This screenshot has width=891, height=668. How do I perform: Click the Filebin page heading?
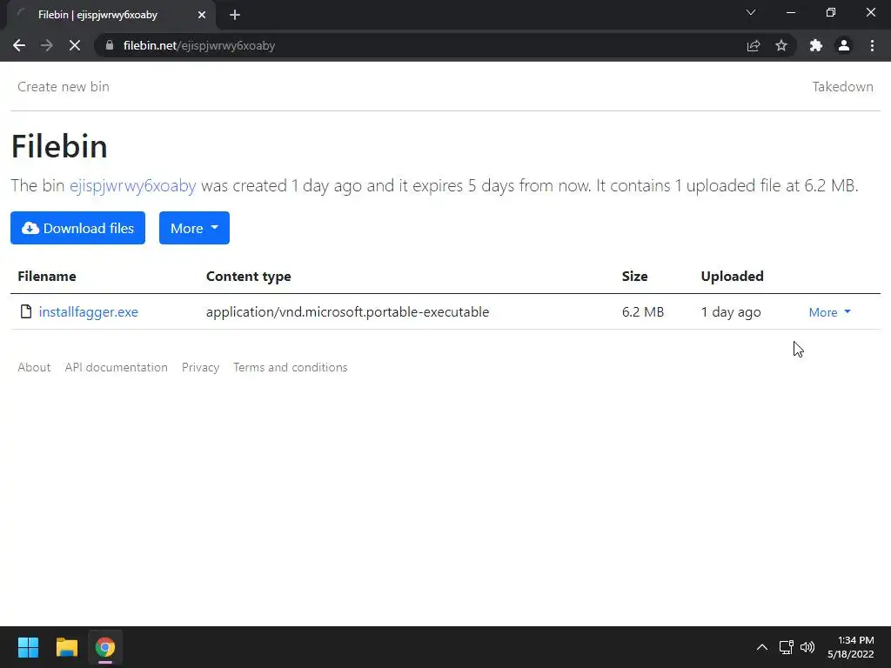coord(59,146)
